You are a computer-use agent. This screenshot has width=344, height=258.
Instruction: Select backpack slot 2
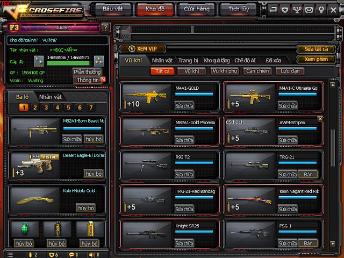[35, 107]
